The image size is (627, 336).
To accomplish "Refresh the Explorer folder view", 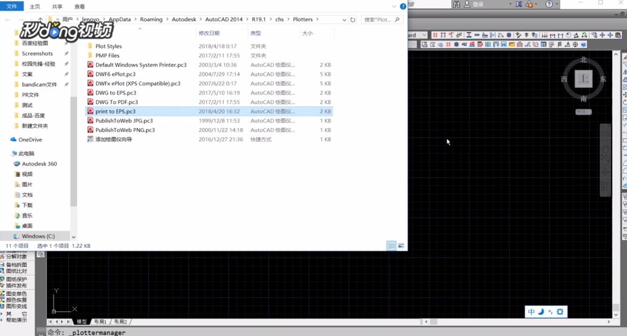I will click(353, 20).
